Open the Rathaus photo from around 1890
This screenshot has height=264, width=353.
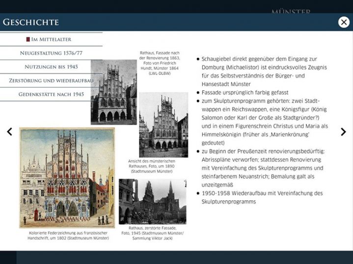(x=163, y=124)
